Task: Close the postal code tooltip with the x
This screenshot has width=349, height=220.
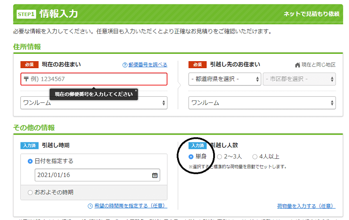Action: click(135, 91)
